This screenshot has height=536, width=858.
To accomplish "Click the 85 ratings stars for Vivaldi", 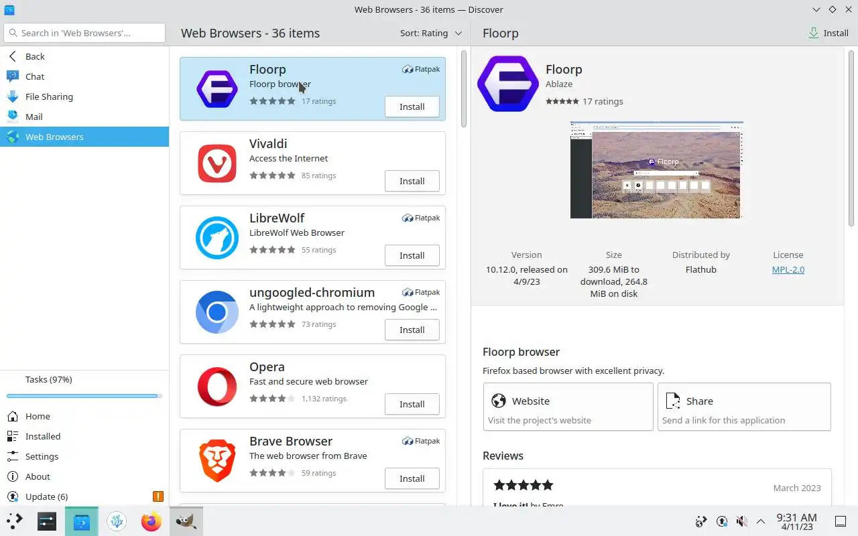I will coord(272,176).
